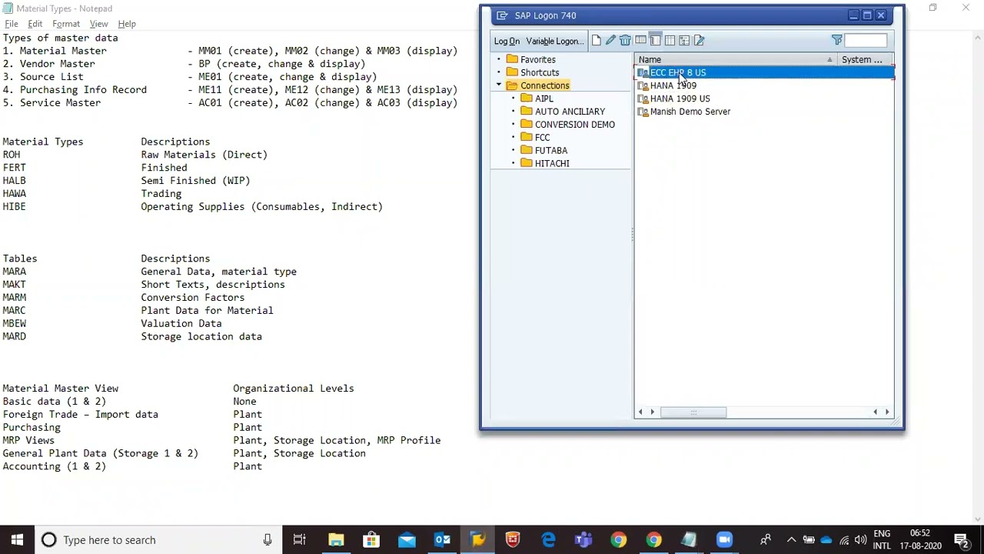
Task: Click the System column header
Action: pyautogui.click(x=865, y=59)
